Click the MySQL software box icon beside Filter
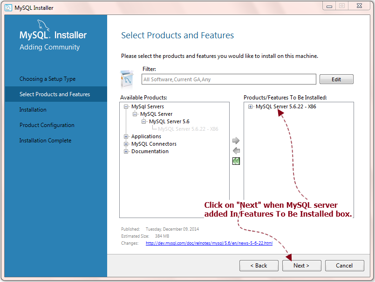Image resolution: width=375 pixels, height=282 pixels. pyautogui.click(x=127, y=79)
